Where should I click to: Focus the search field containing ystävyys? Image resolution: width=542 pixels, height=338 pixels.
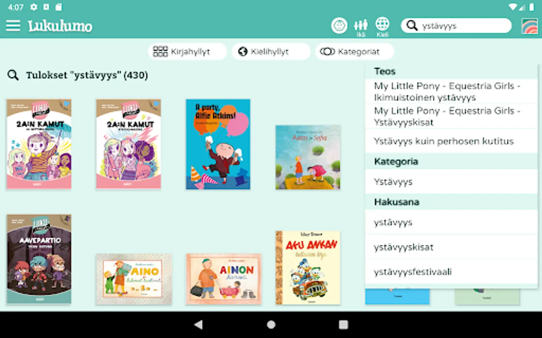(x=456, y=26)
